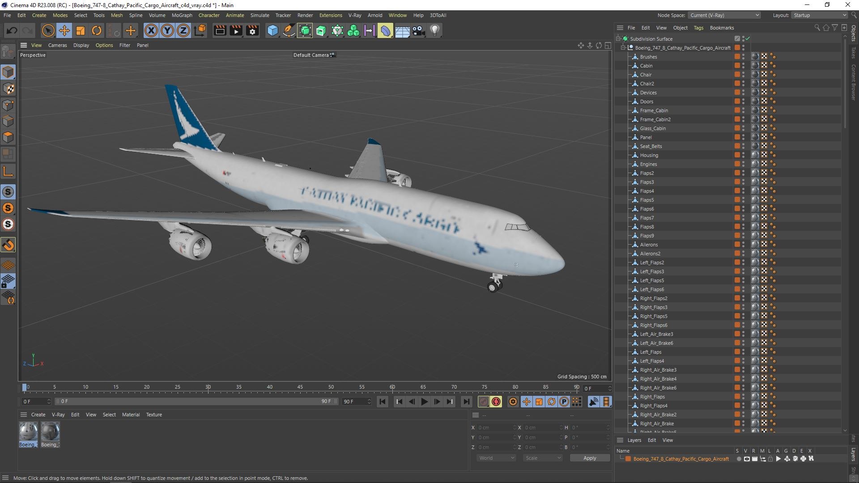Toggle Subdivision Surface enabled checkmark
859x483 pixels.
click(748, 38)
